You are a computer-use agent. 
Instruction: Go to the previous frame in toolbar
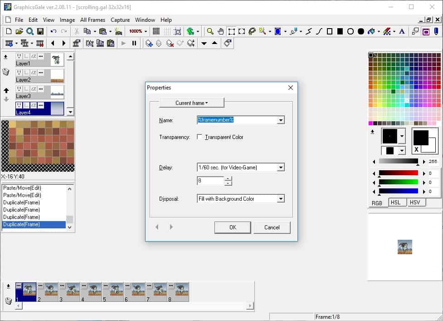tap(53, 43)
